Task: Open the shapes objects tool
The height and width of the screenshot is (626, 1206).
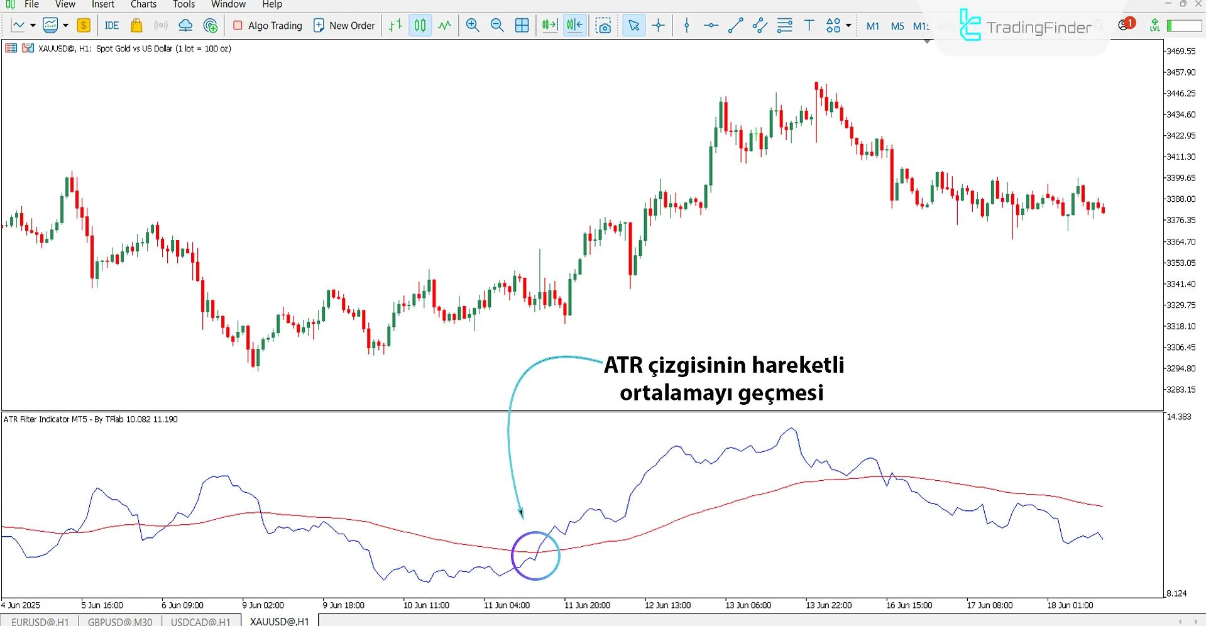Action: click(833, 26)
